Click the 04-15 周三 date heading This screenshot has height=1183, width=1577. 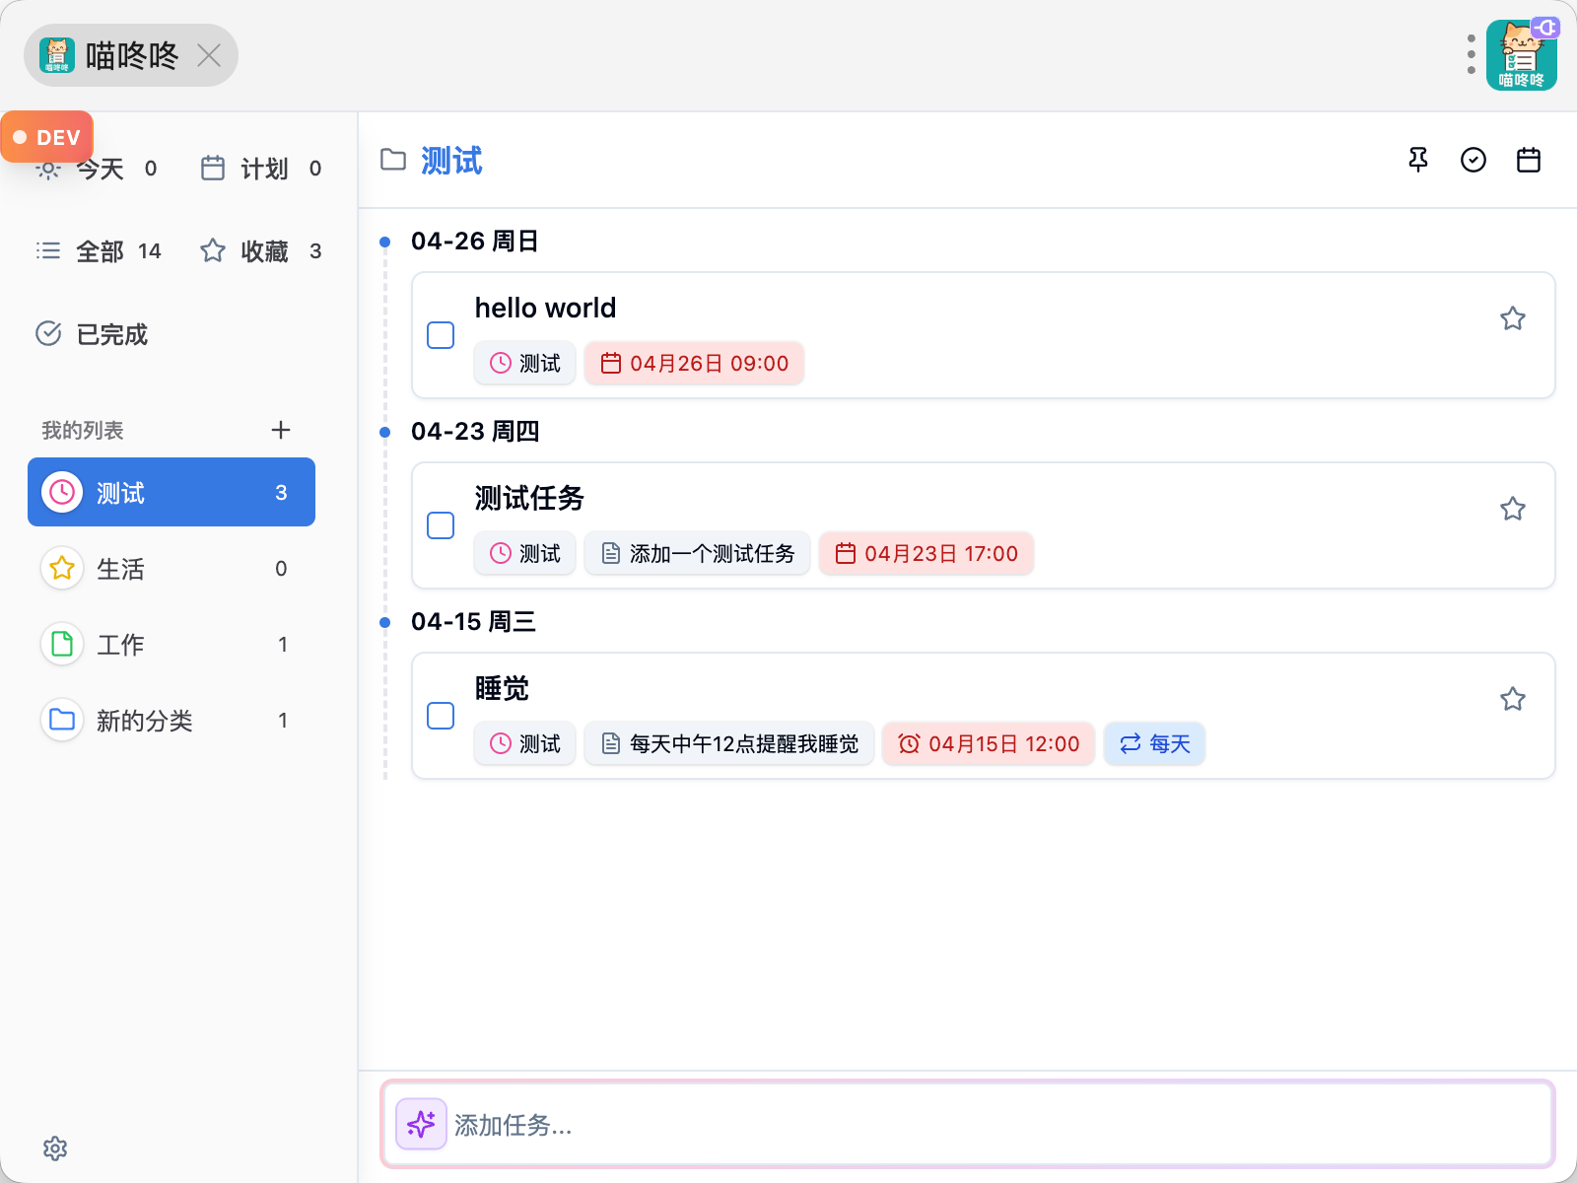[473, 621]
